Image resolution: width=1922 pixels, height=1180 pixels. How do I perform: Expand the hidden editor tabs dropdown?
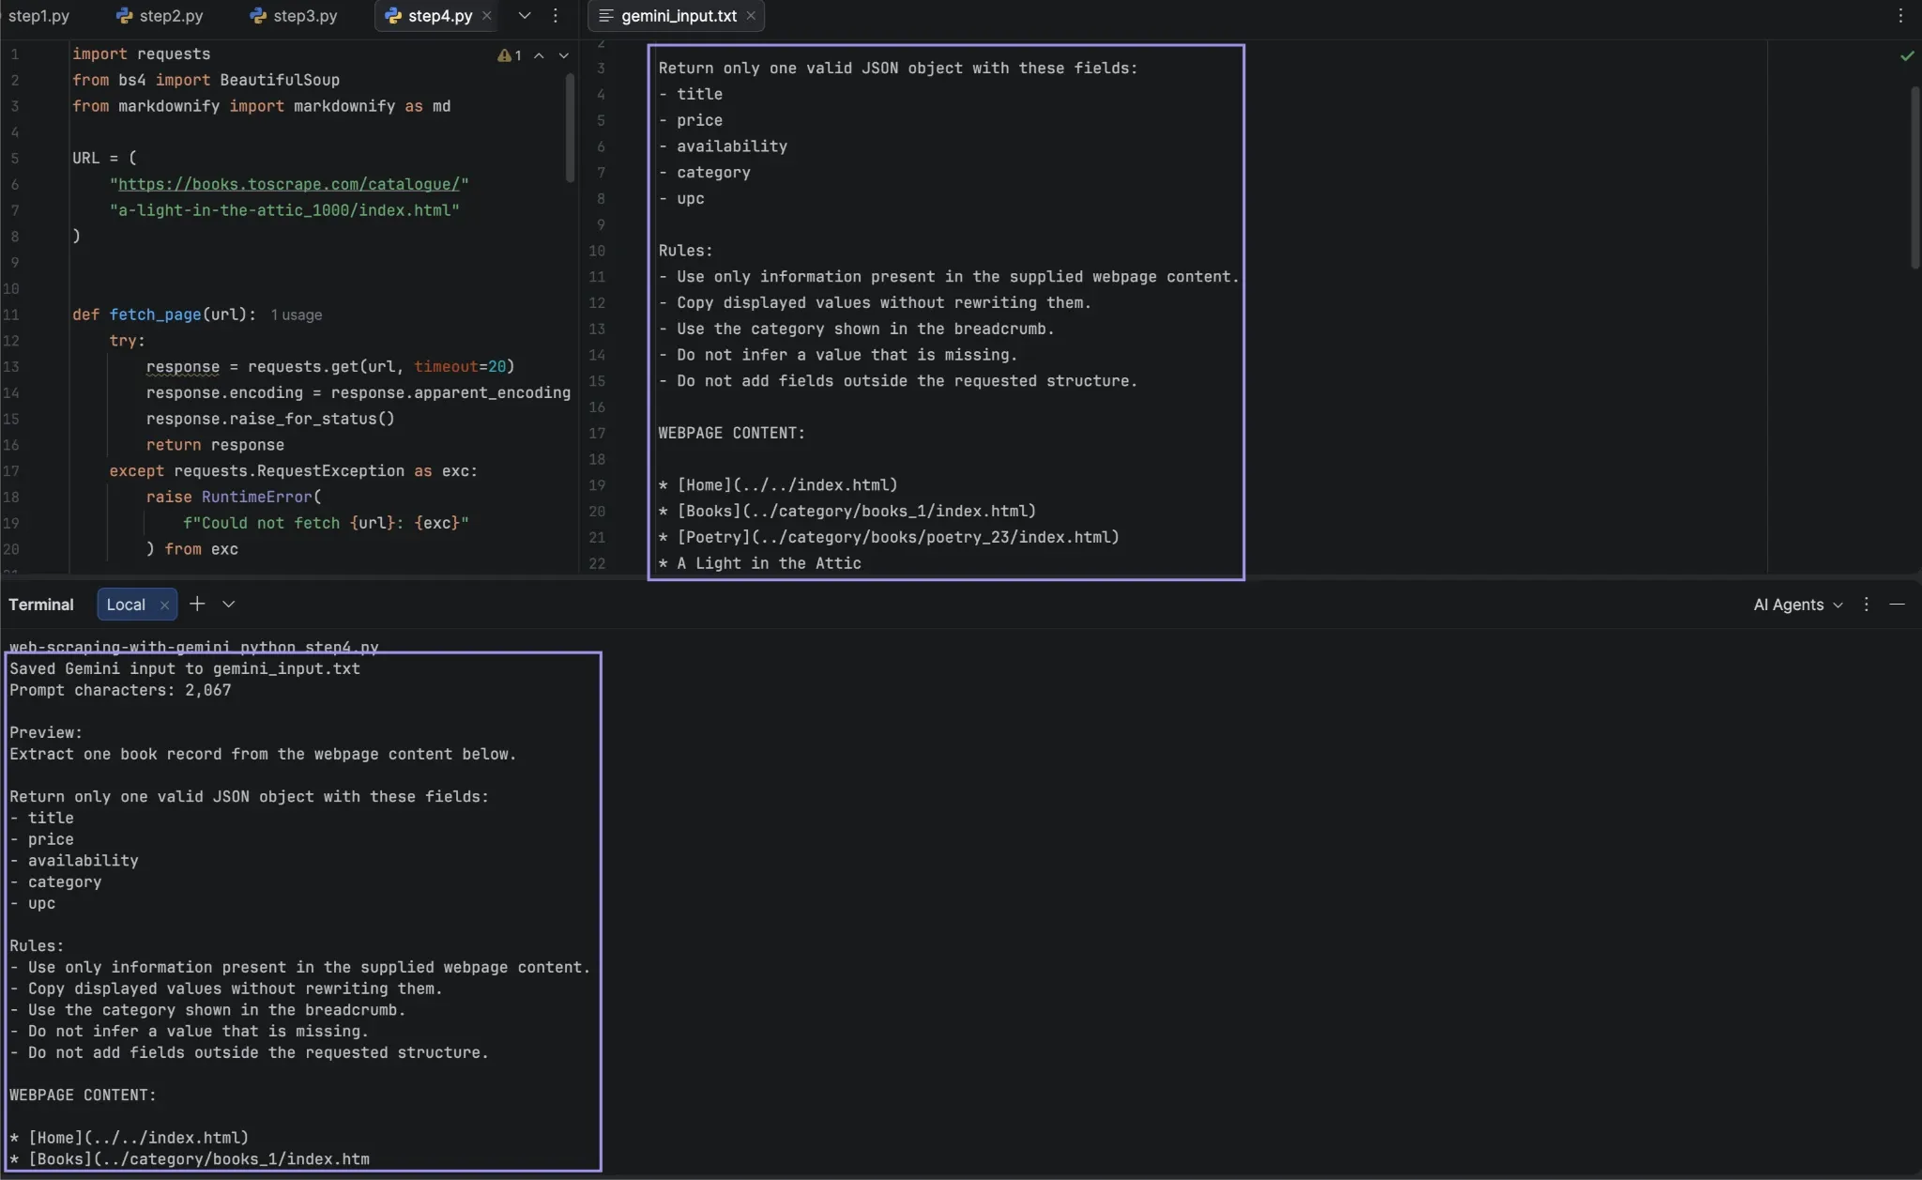525,16
